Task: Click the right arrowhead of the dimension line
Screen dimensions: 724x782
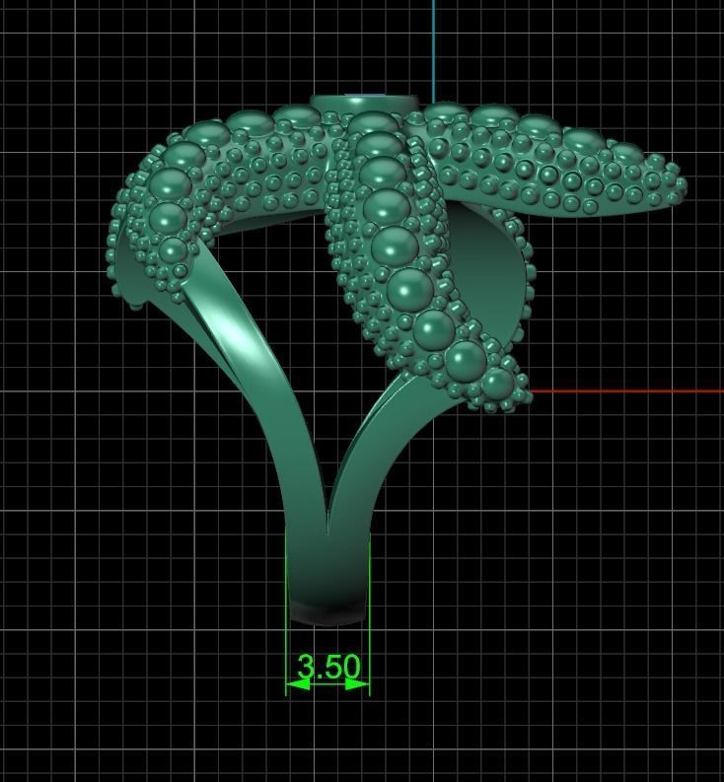Action: 357,684
